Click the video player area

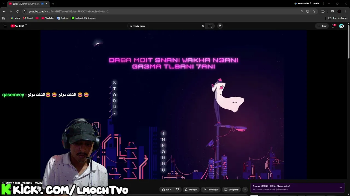pyautogui.click(x=174, y=105)
